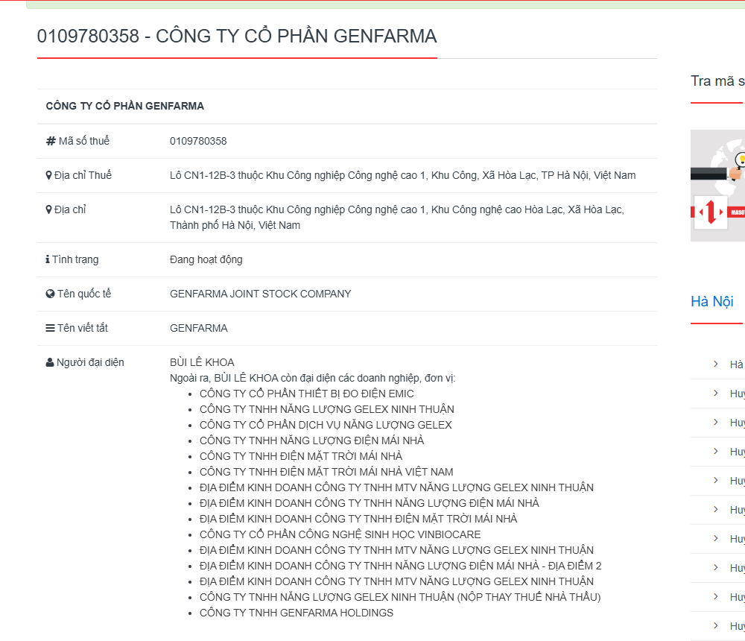
Task: Open CÔNG TY CỔ PHẦN CÔNG NGHỆ SINH HỌC VINBIOCARE
Action: (340, 534)
